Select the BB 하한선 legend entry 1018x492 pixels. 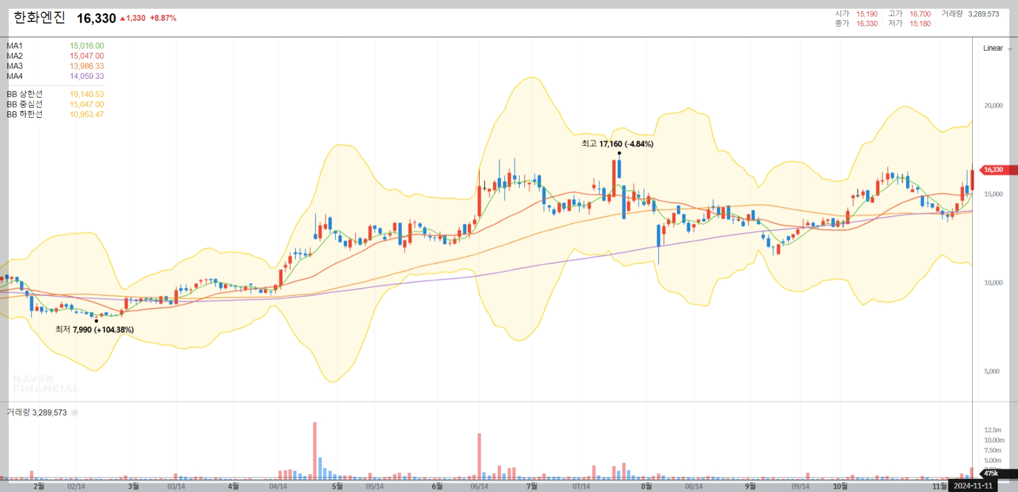click(x=24, y=114)
